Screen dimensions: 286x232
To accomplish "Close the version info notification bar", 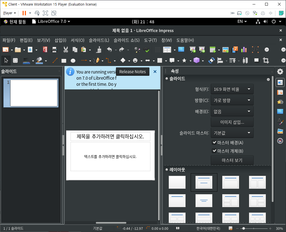I will pyautogui.click(x=155, y=72).
